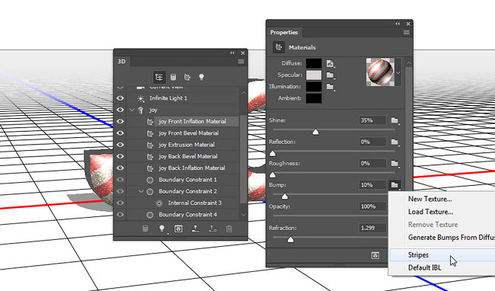495x291 pixels.
Task: Open the Properties panel flyout menu
Action: point(407,33)
